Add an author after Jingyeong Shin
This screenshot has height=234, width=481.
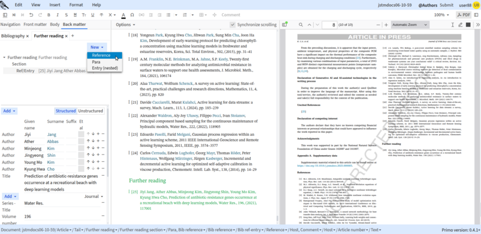click(98, 155)
